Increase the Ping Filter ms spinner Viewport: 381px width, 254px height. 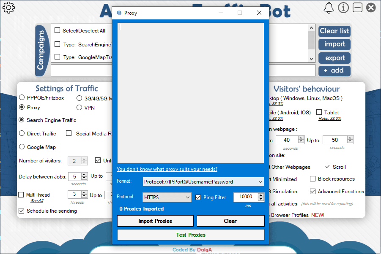click(x=261, y=195)
